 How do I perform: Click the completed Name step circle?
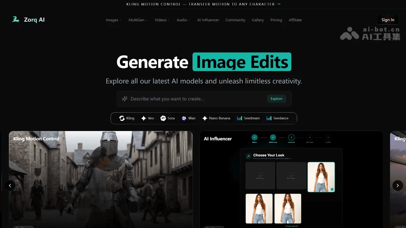(254, 137)
